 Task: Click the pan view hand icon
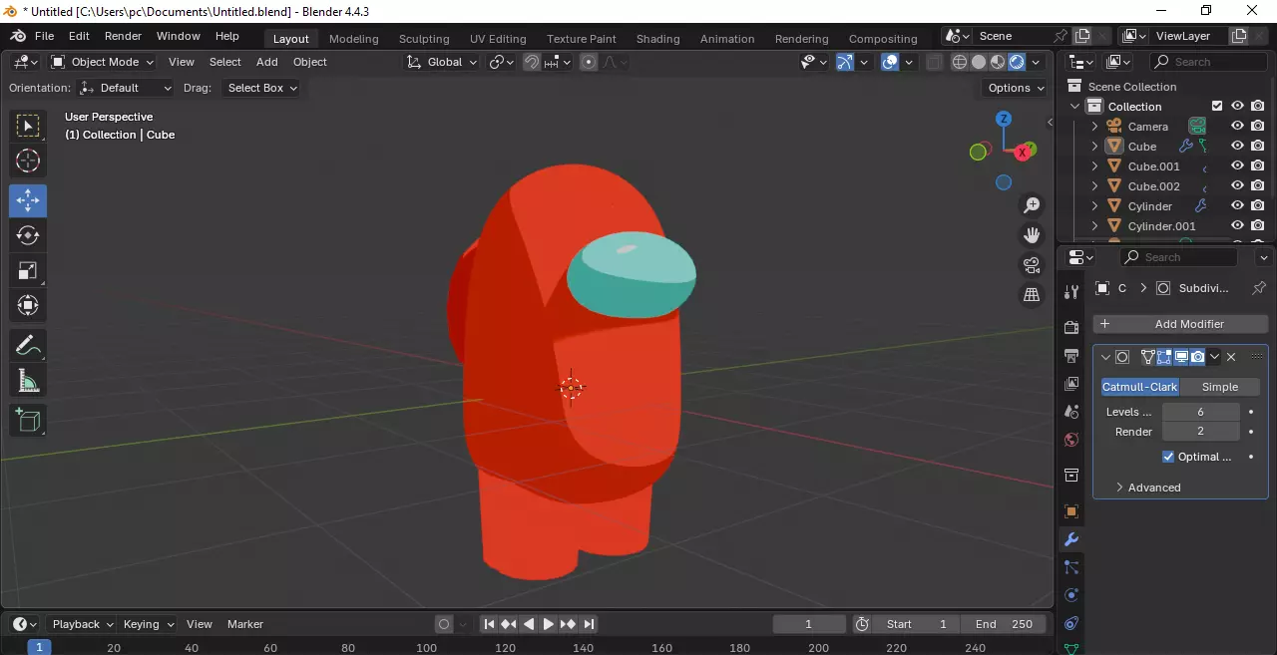point(1032,235)
